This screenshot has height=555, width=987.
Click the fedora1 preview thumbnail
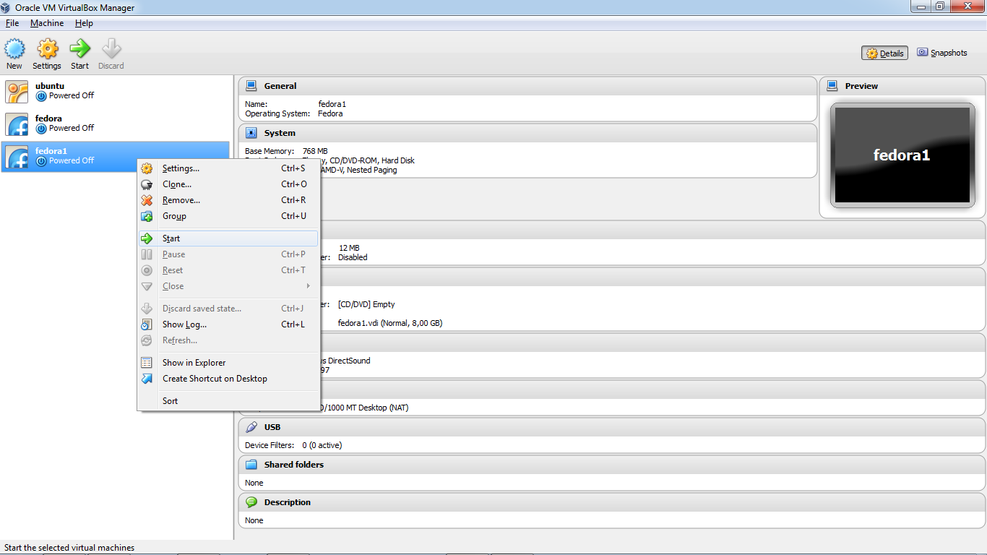click(902, 155)
